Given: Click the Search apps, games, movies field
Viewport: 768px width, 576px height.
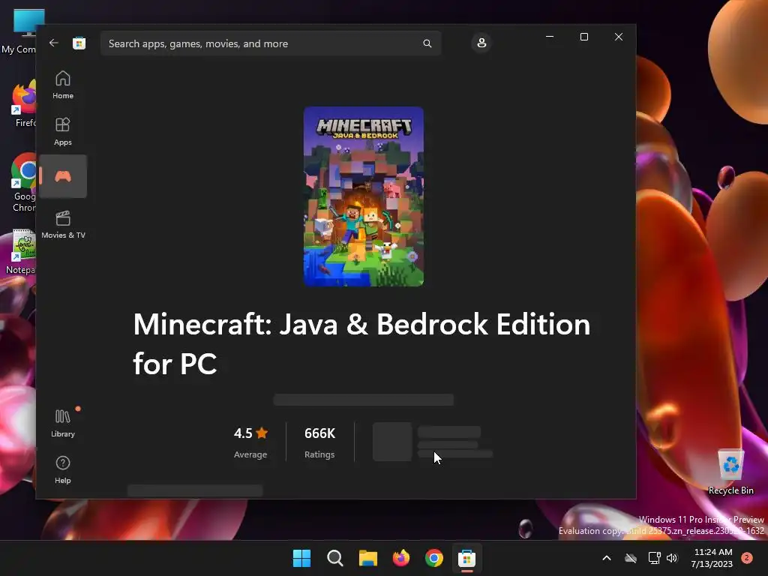Looking at the screenshot, I should [x=271, y=43].
